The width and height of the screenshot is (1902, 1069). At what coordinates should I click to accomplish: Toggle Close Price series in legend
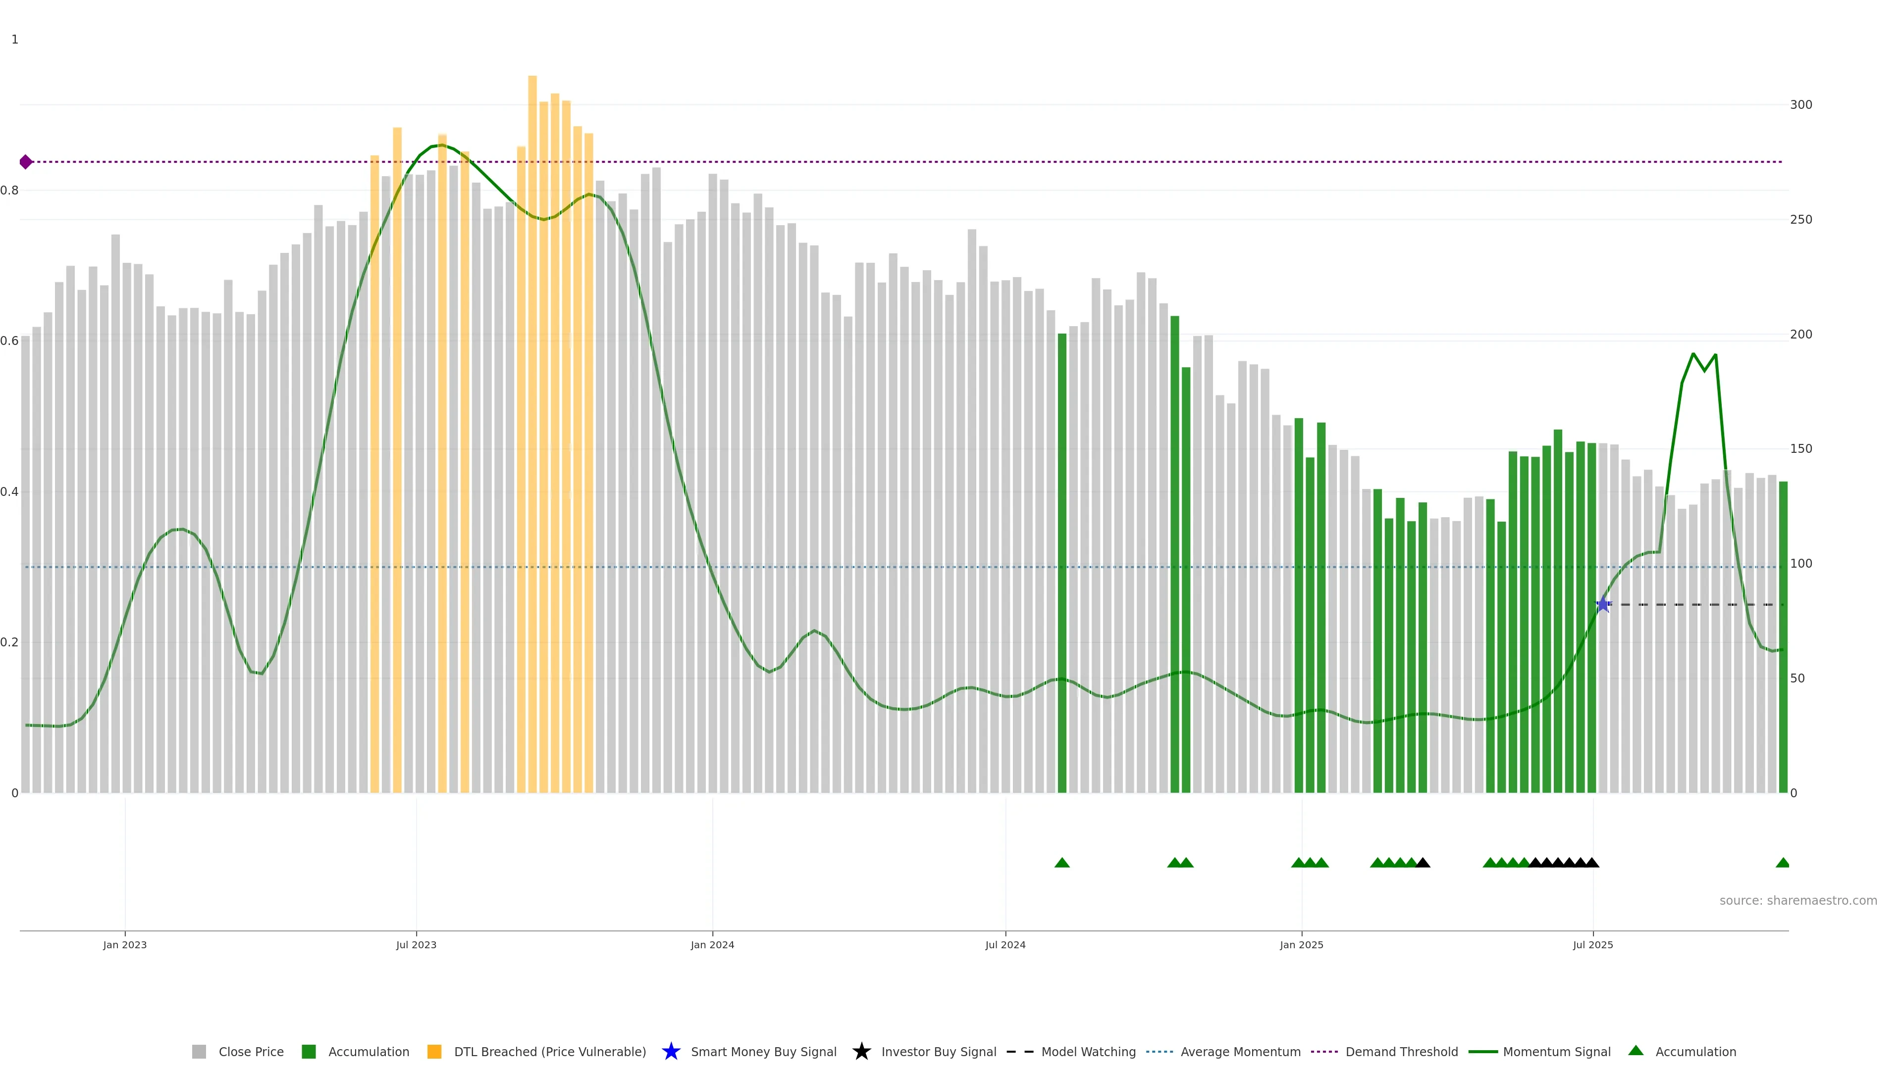(250, 1051)
